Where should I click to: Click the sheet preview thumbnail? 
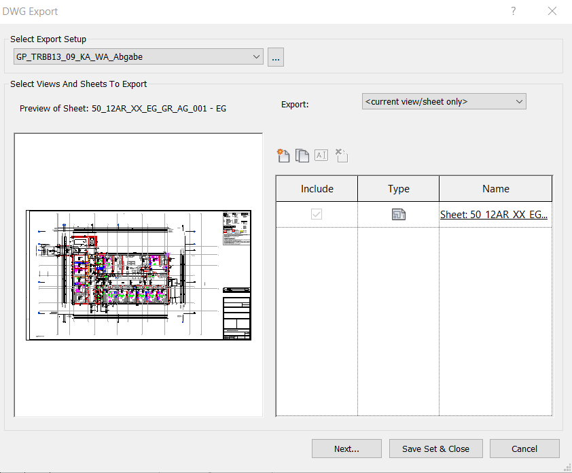(x=138, y=274)
